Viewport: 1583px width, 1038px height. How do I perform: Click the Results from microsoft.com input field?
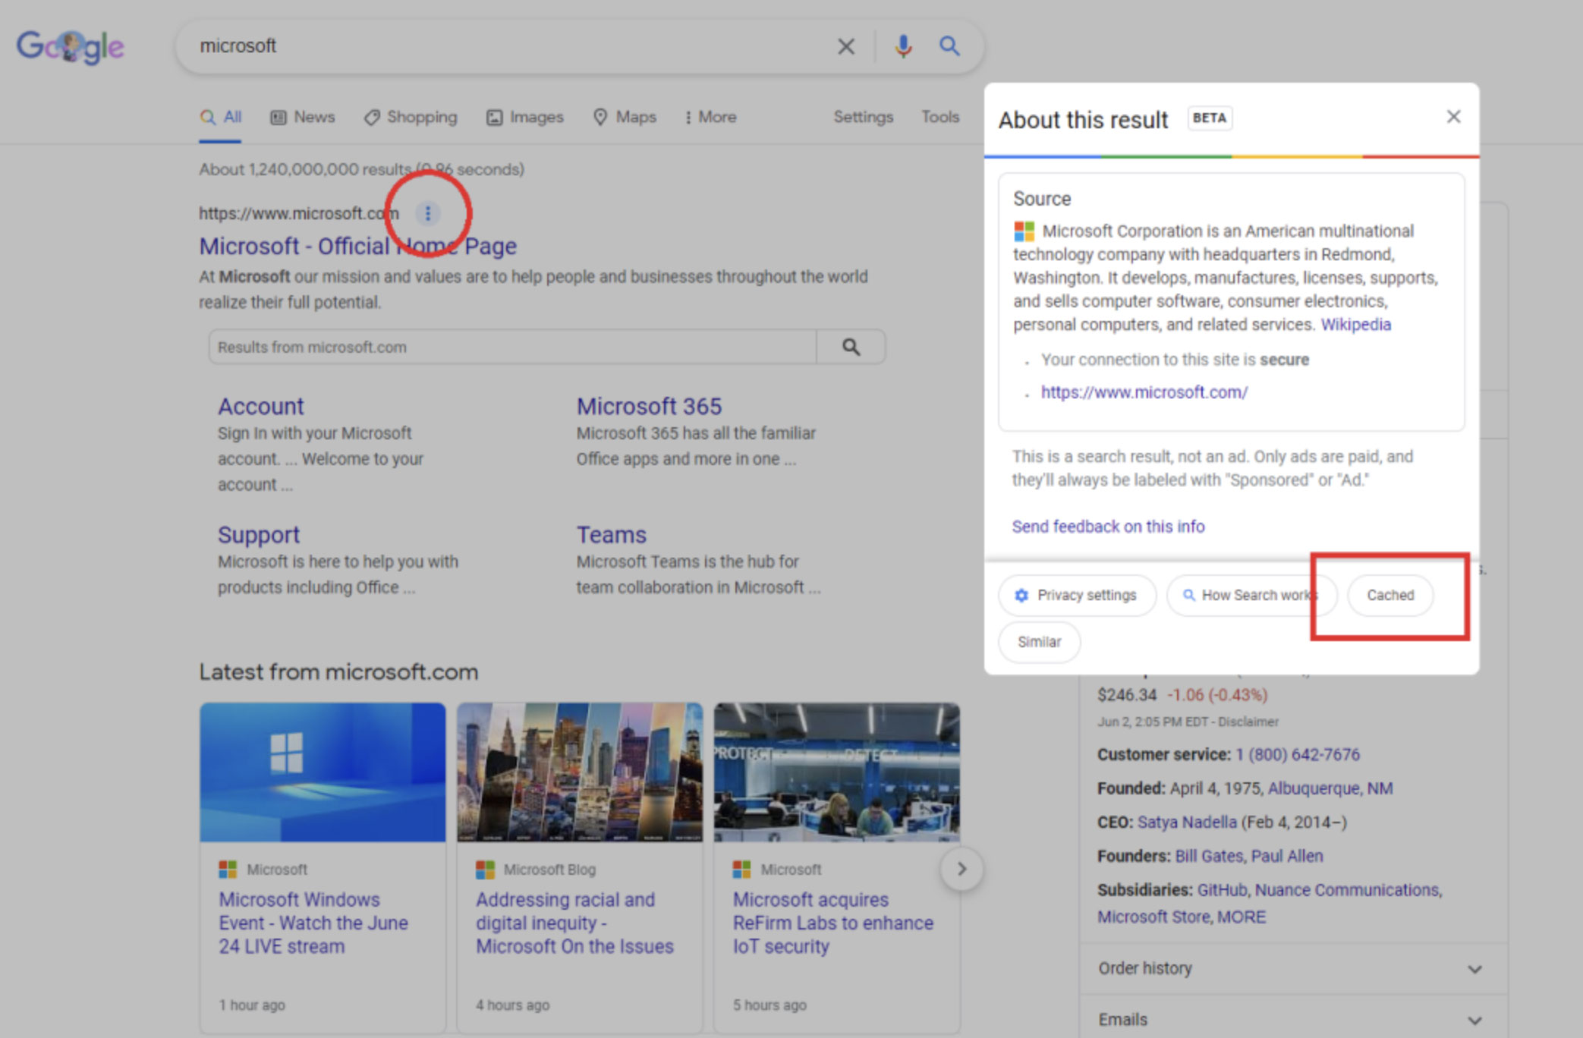512,347
